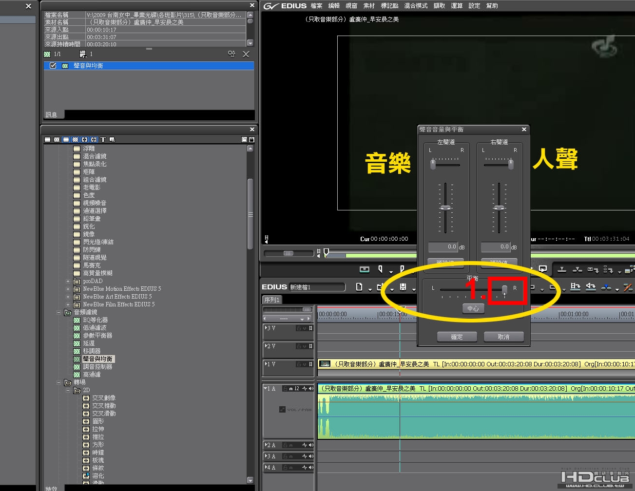Open the 混合模式 menu
The height and width of the screenshot is (491, 635).
416,6
